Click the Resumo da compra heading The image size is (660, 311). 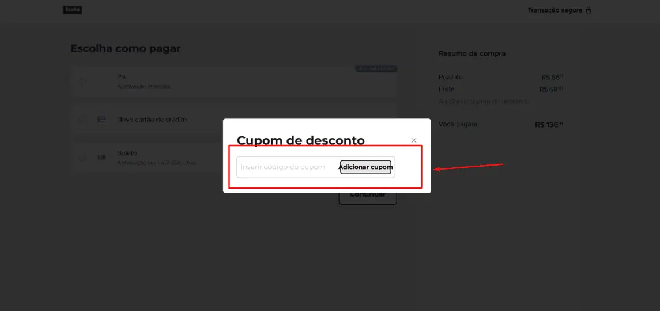coord(472,53)
